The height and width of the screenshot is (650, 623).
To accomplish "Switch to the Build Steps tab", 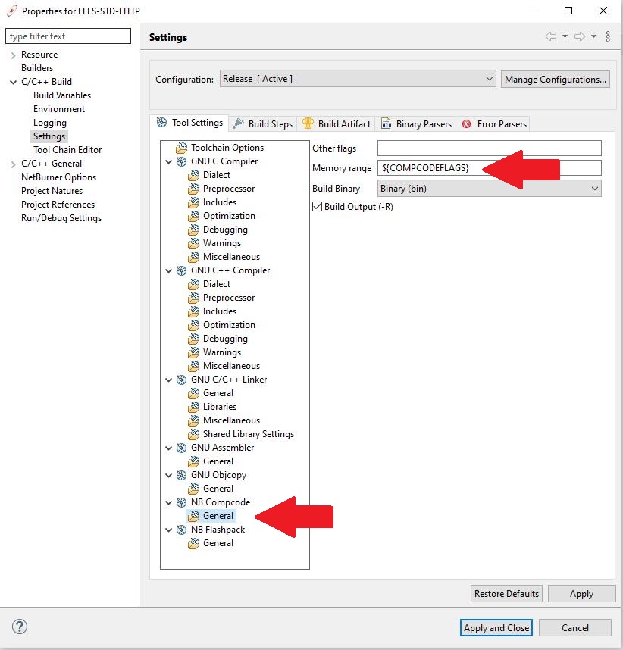I will coord(262,123).
